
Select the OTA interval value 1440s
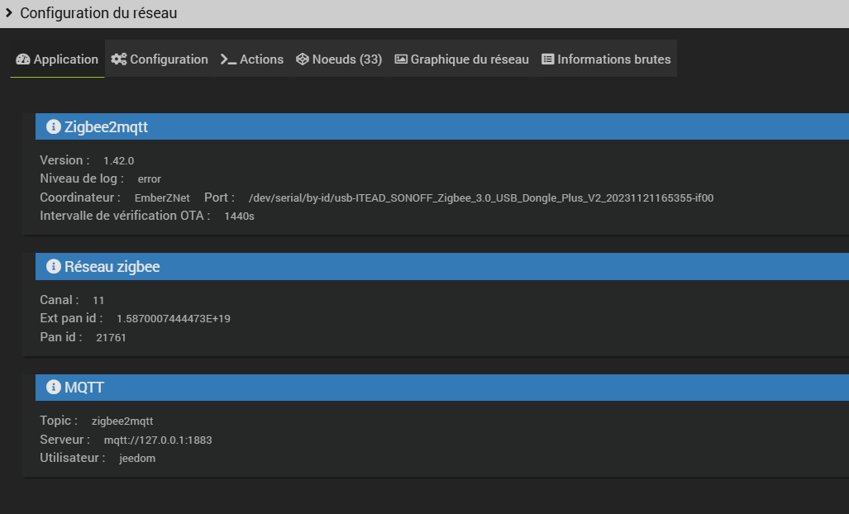[239, 216]
